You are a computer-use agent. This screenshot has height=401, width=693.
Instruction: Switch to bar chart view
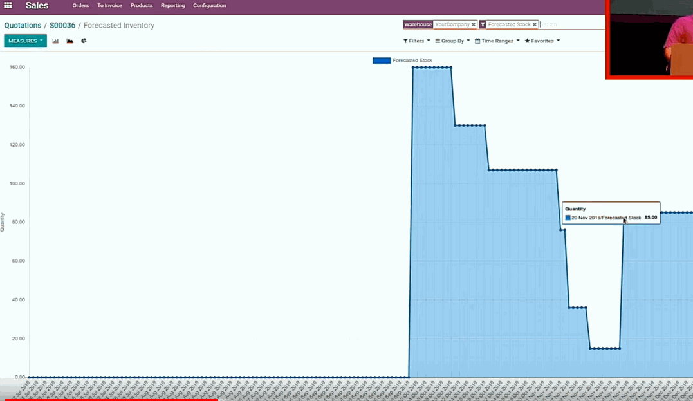click(55, 41)
